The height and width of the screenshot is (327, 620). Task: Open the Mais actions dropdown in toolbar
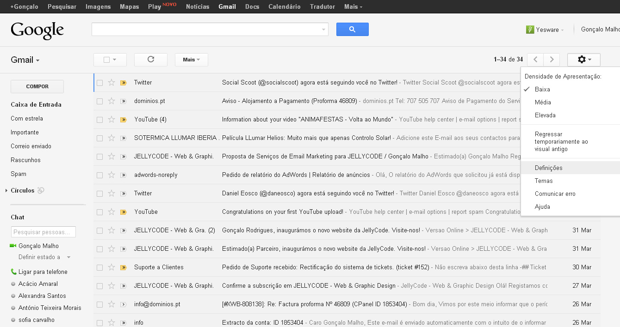coord(191,60)
